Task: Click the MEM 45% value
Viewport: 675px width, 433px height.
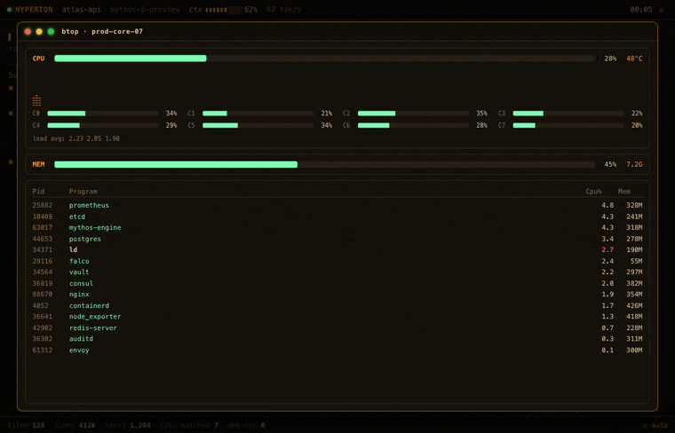Action: click(x=610, y=164)
